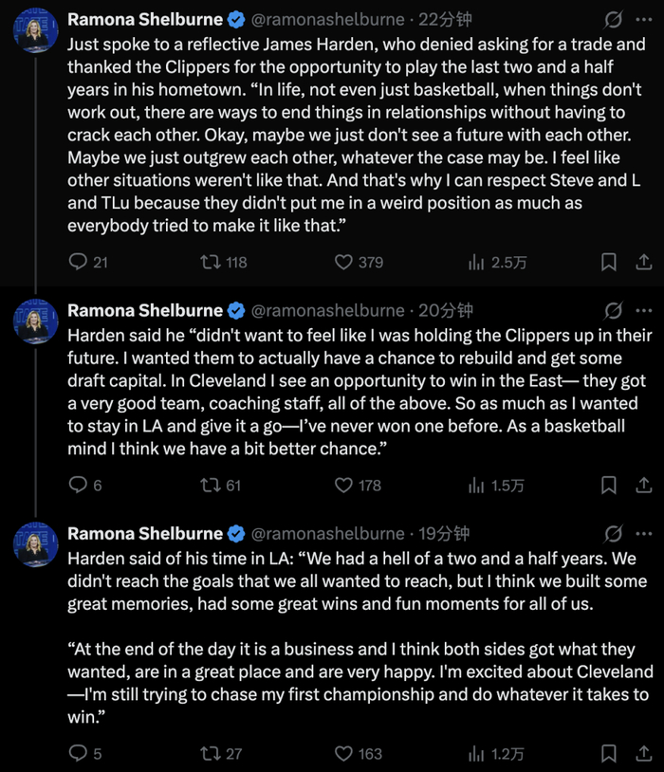Viewport: 664px width, 772px height.
Task: View analytics showing 2.5万 views
Action: [476, 262]
